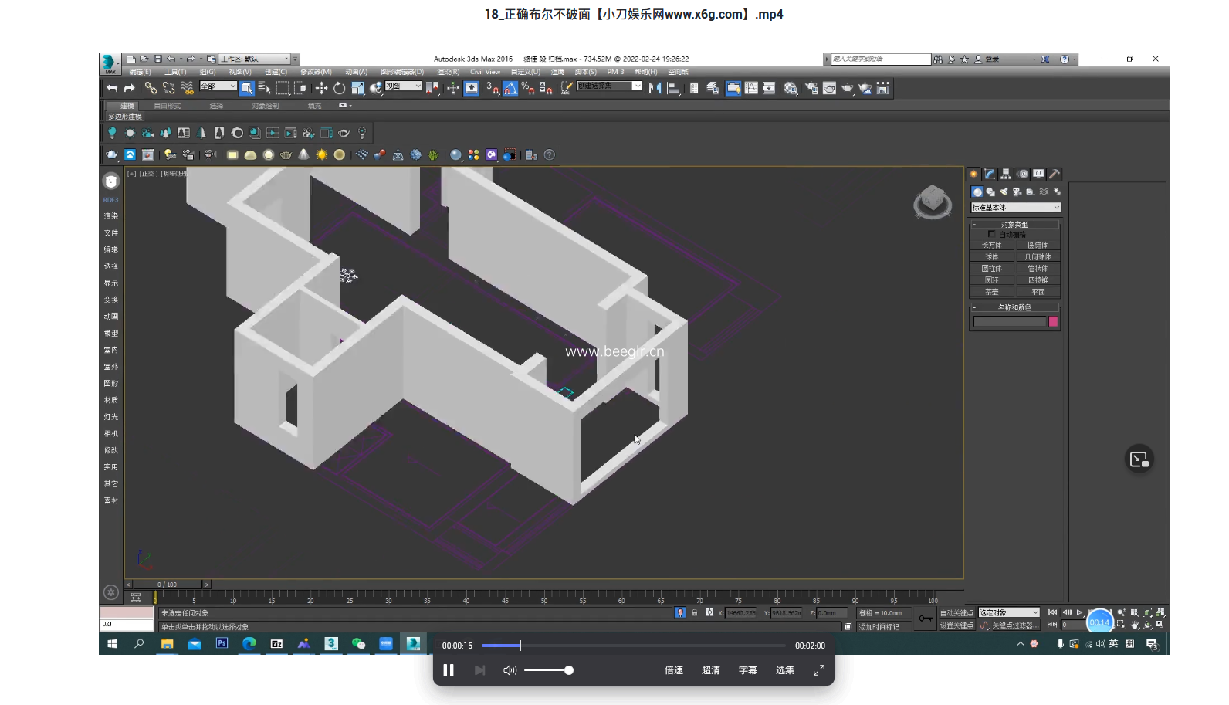Screen dimensions: 1229x705
Task: Click the keyword search field in title bar
Action: 880,59
